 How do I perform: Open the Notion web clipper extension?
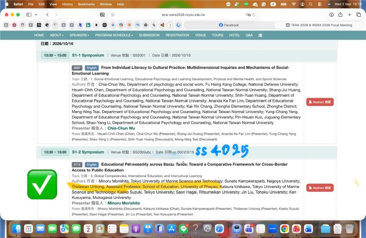[x=102, y=15]
